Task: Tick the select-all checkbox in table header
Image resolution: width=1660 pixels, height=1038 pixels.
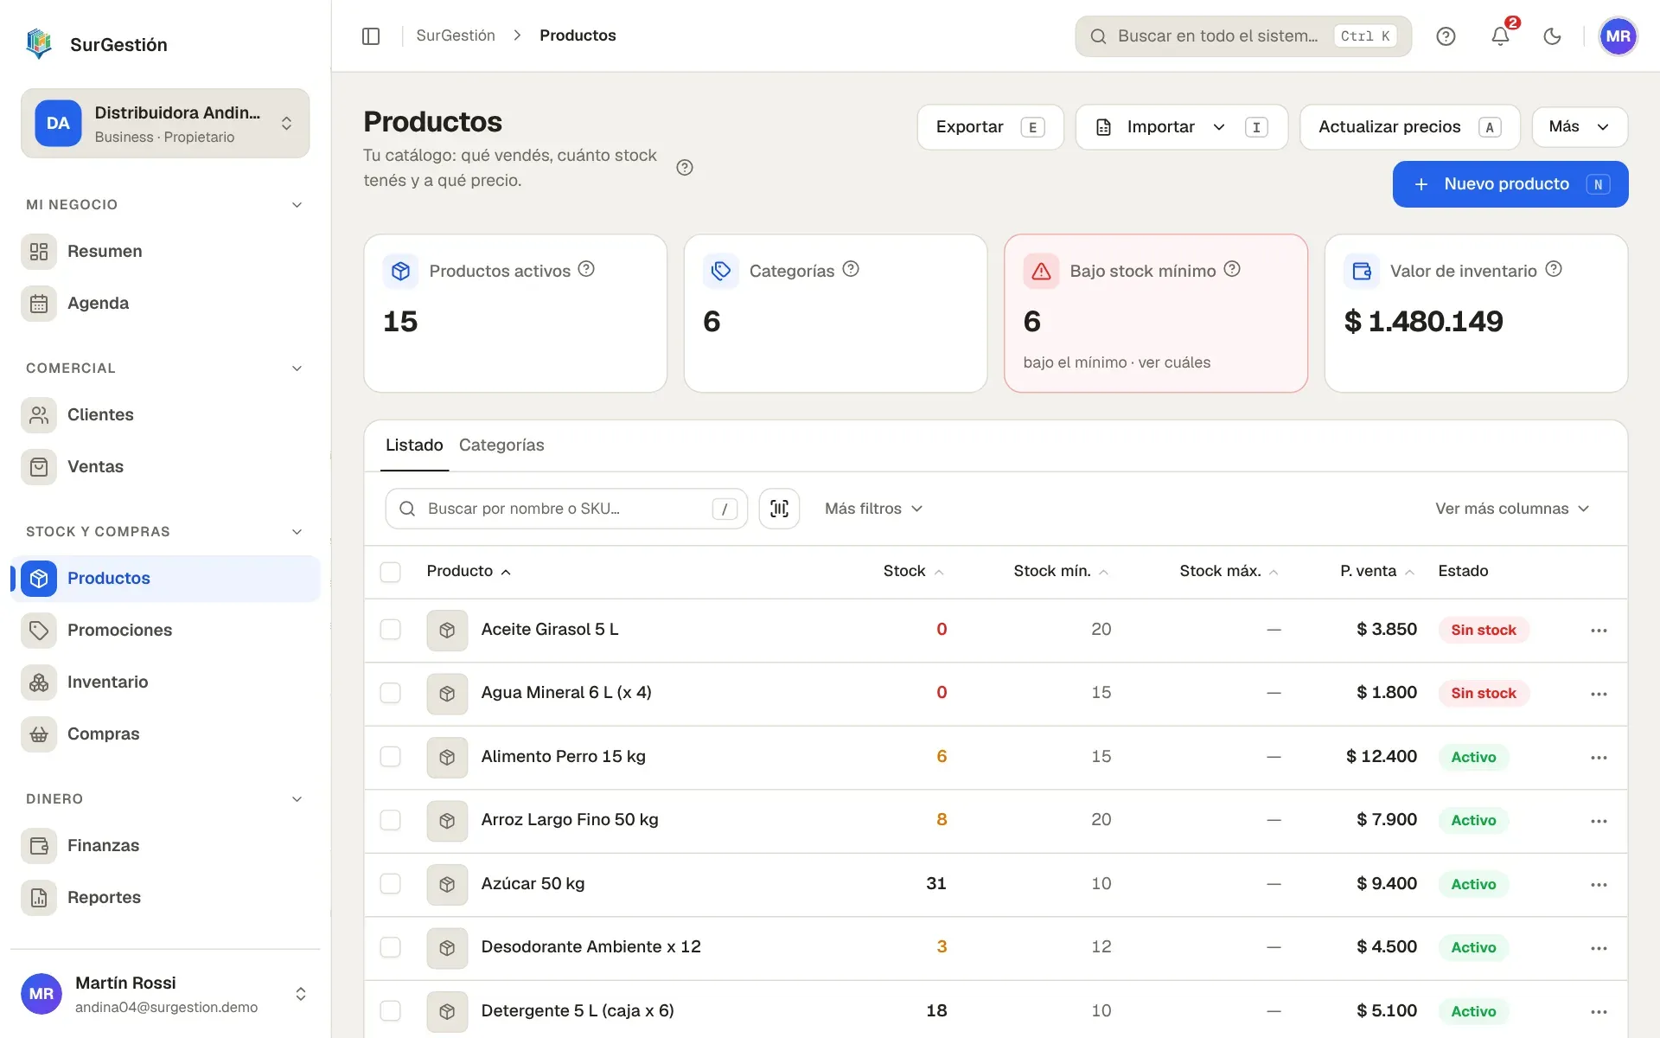Action: (391, 572)
